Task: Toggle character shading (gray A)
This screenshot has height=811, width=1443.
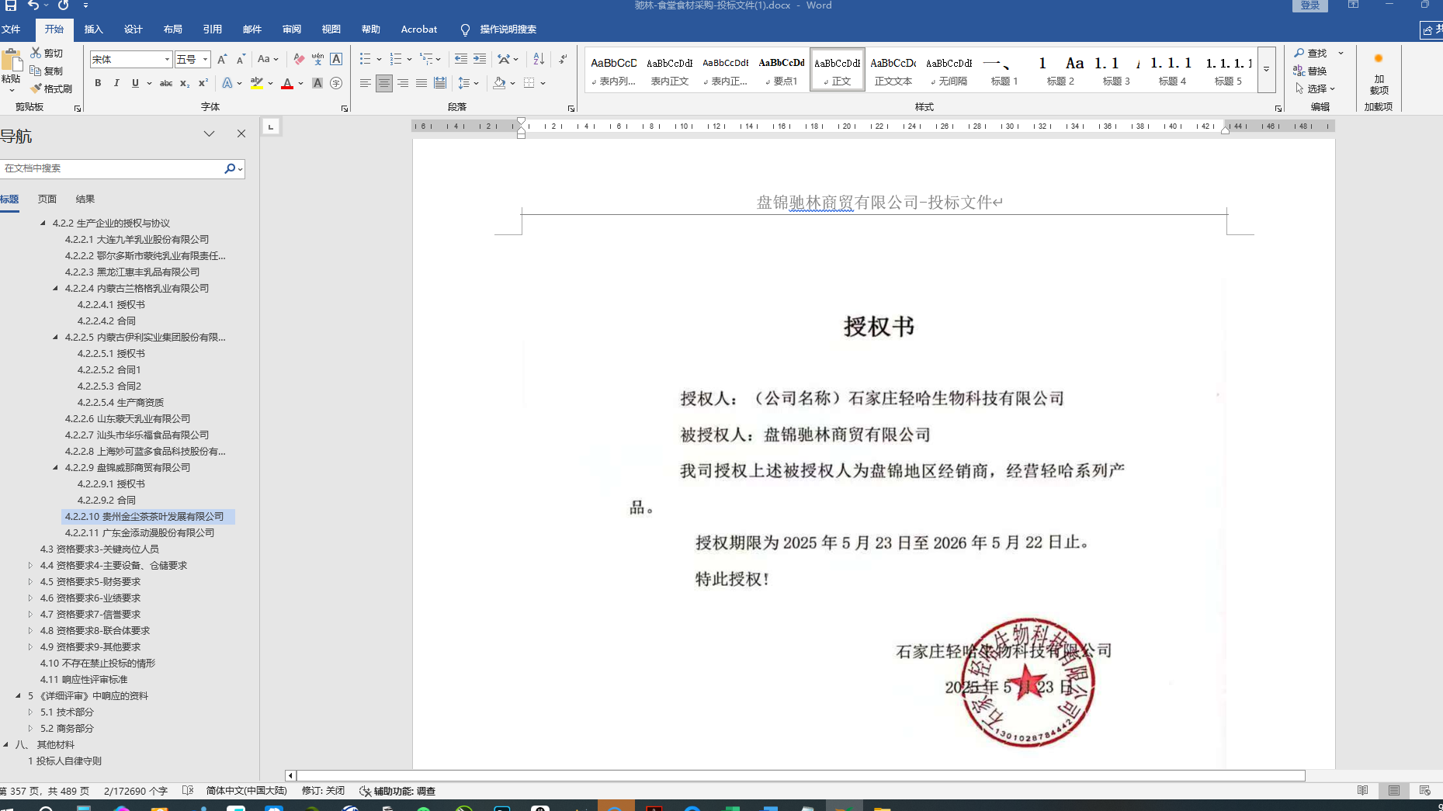Action: (x=317, y=83)
